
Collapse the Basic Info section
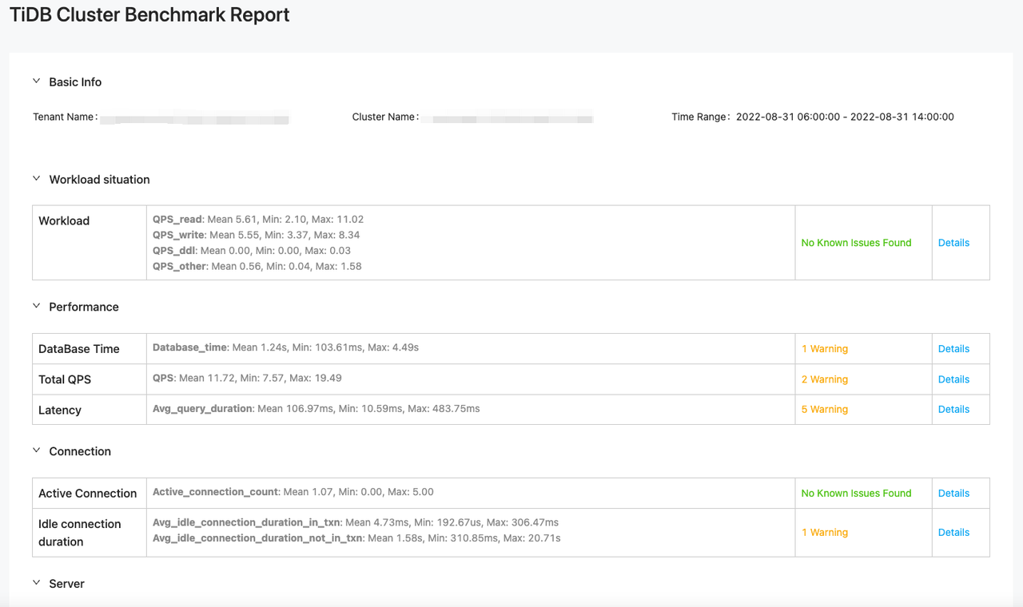point(36,81)
